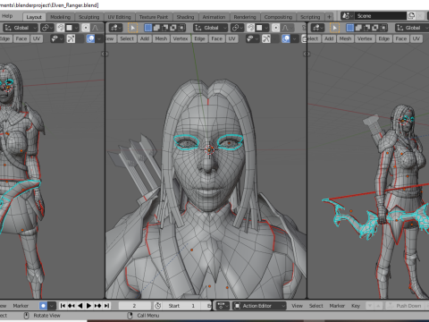The width and height of the screenshot is (429, 322).
Task: Choose invert selection mode in middle viewport
Action: 173,28
